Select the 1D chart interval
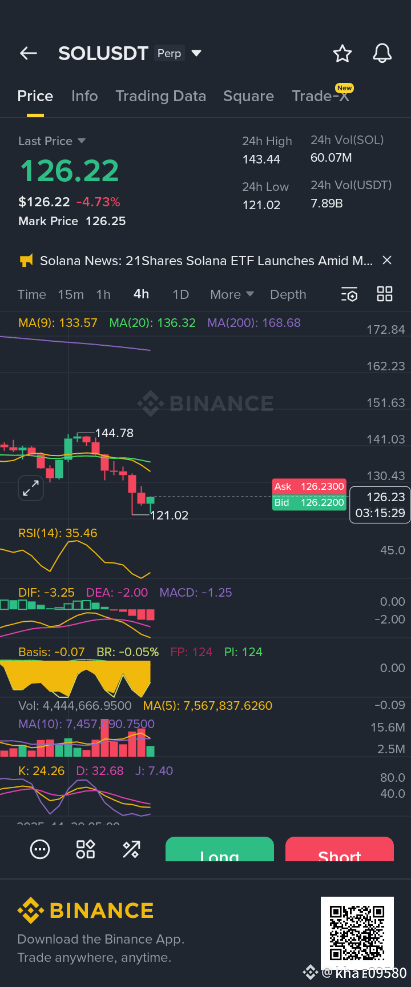The height and width of the screenshot is (987, 411). tap(181, 294)
